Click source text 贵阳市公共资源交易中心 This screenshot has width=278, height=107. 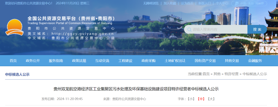129,99
